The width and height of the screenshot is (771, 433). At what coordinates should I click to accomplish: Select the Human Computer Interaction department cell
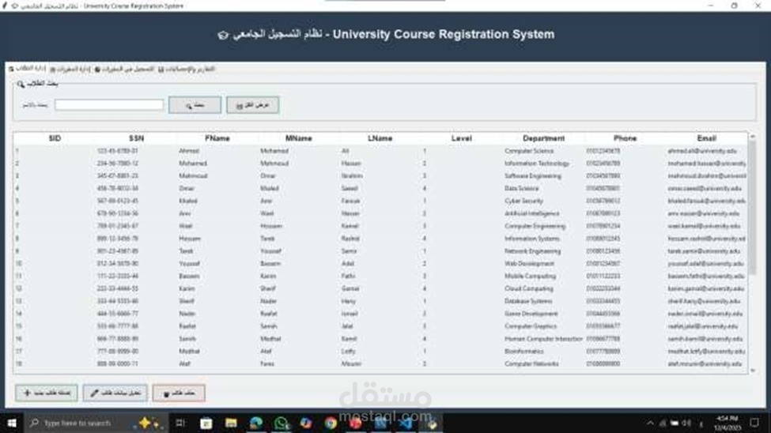[x=543, y=339]
